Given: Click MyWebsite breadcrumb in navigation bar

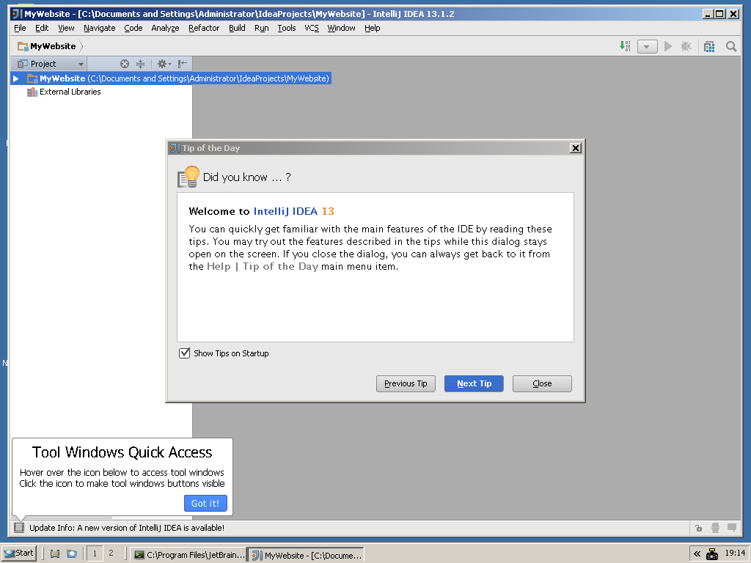Looking at the screenshot, I should pos(53,46).
